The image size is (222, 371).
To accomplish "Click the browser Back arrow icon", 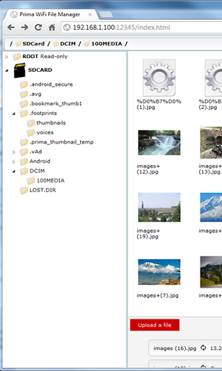I will [x=11, y=27].
